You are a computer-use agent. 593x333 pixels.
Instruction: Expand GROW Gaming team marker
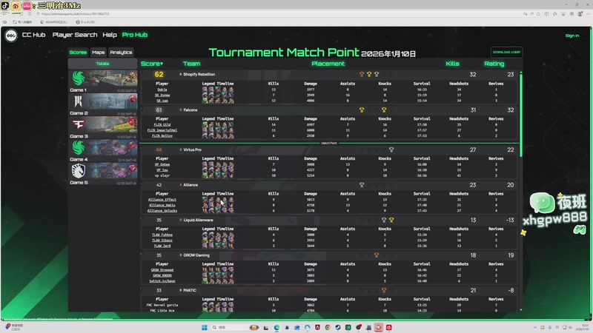(x=180, y=255)
